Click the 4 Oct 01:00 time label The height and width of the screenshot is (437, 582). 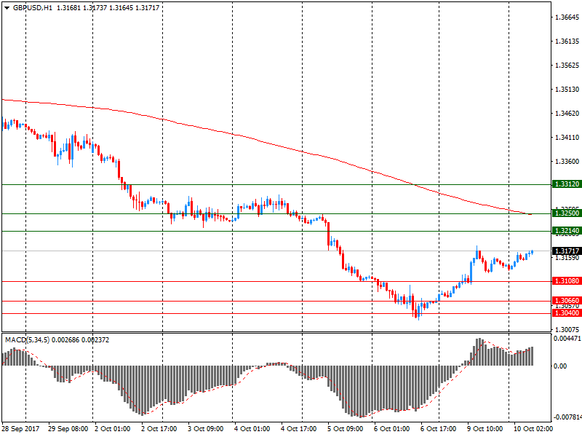(252, 429)
